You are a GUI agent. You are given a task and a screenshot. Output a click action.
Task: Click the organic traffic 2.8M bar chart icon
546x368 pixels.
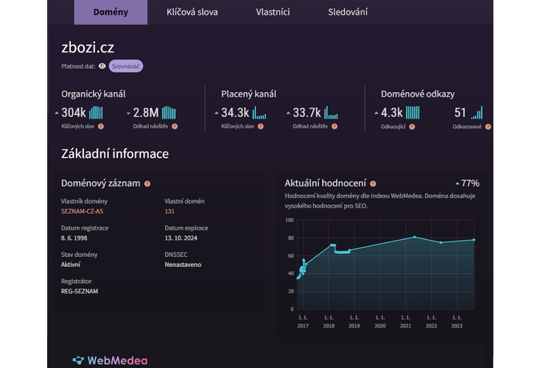pyautogui.click(x=169, y=112)
